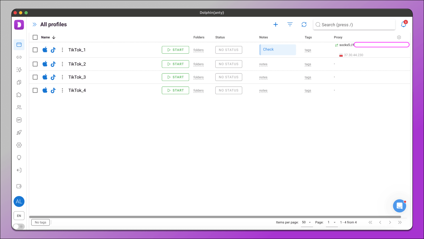This screenshot has width=424, height=239.
Task: Click the Dolphin Anty logo icon
Action: 19,25
